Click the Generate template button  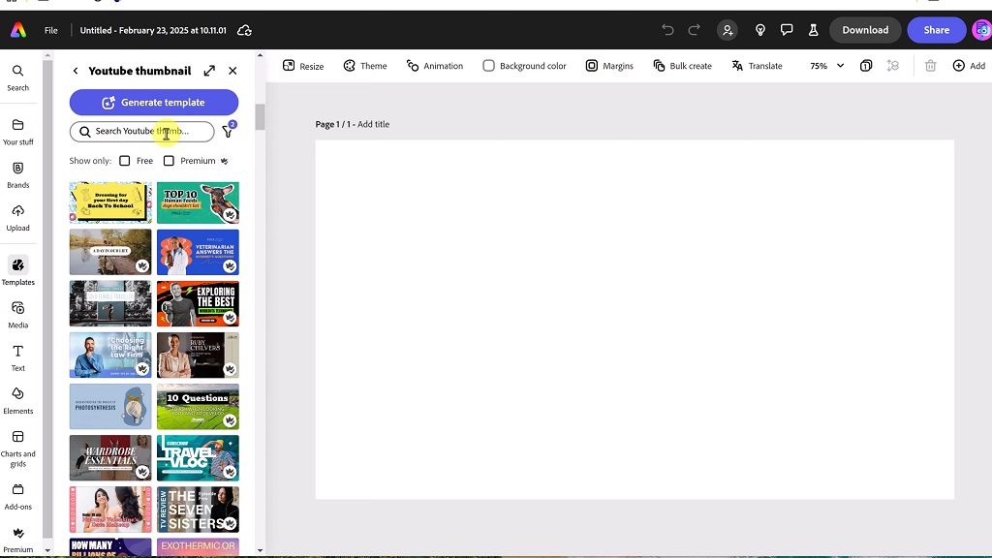[x=153, y=102]
